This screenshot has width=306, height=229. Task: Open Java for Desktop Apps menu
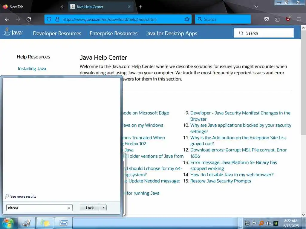[172, 33]
